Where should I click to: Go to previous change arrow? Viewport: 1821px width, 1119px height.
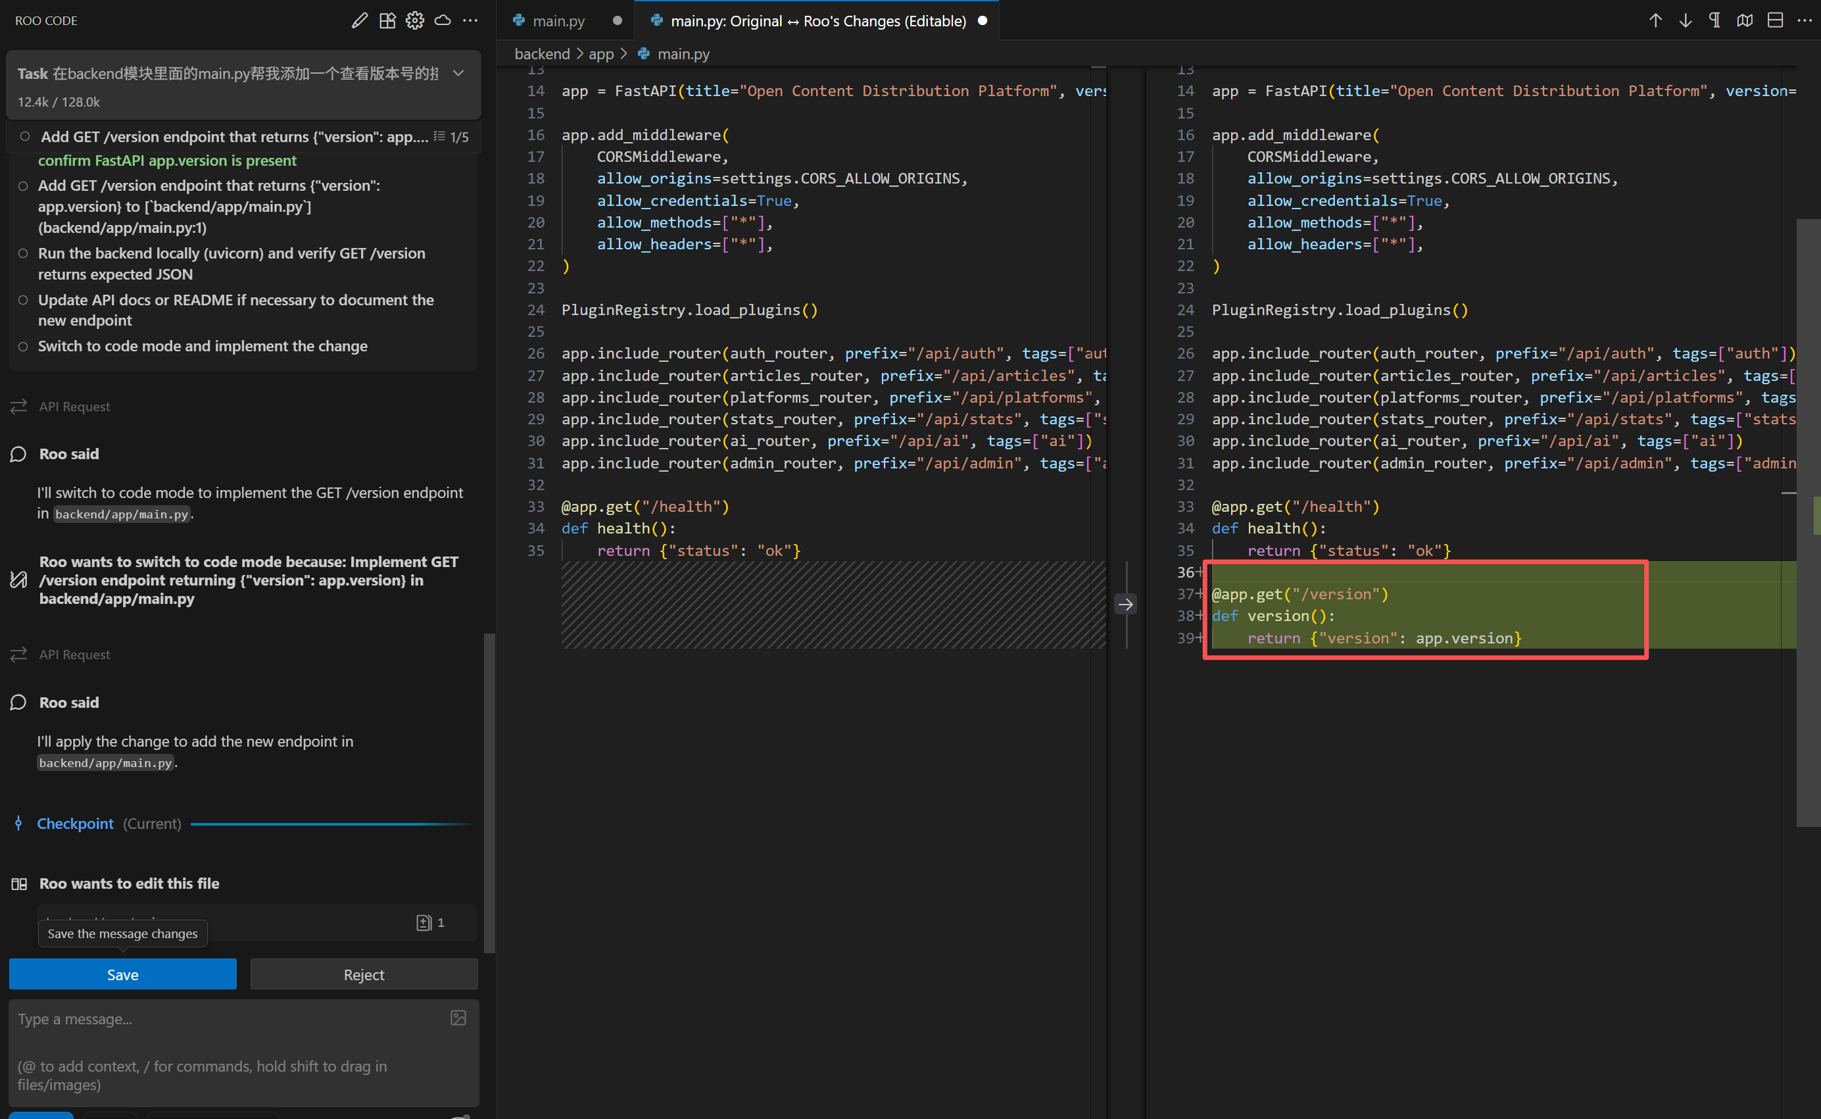(1655, 21)
